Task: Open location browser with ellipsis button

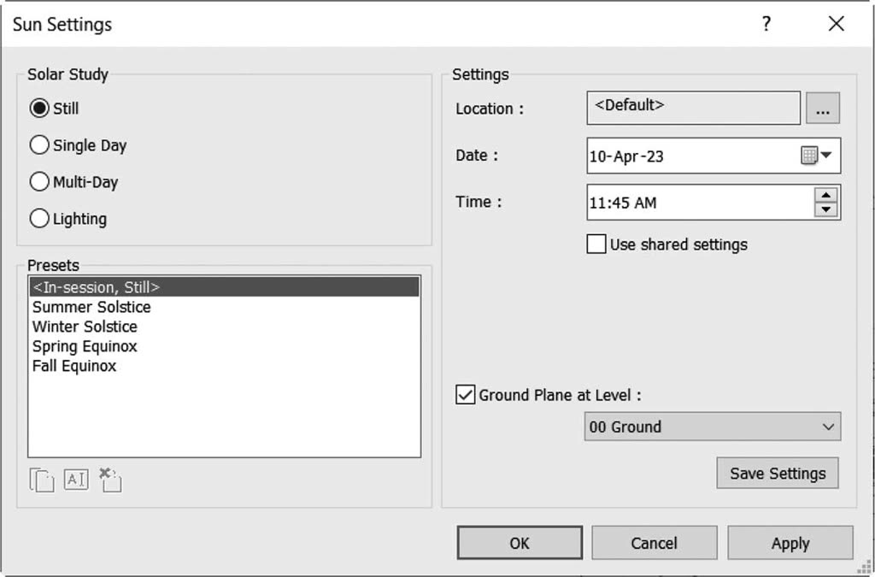Action: click(823, 109)
